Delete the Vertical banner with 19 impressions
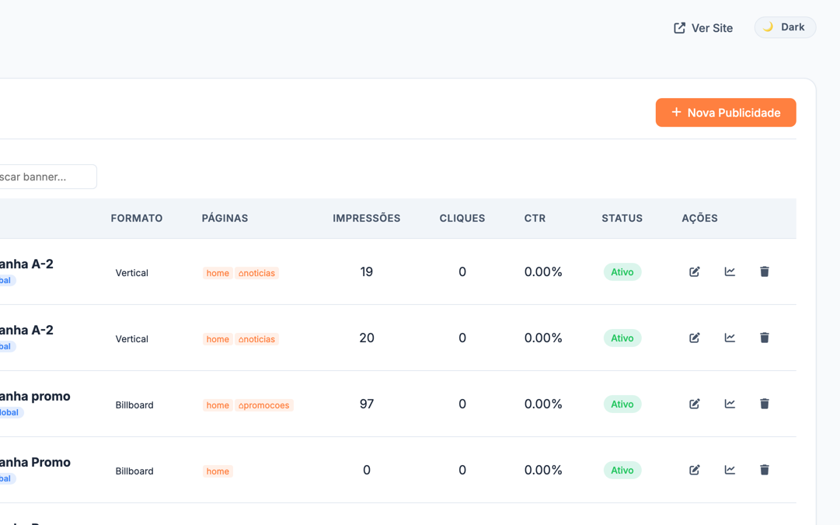 (765, 272)
